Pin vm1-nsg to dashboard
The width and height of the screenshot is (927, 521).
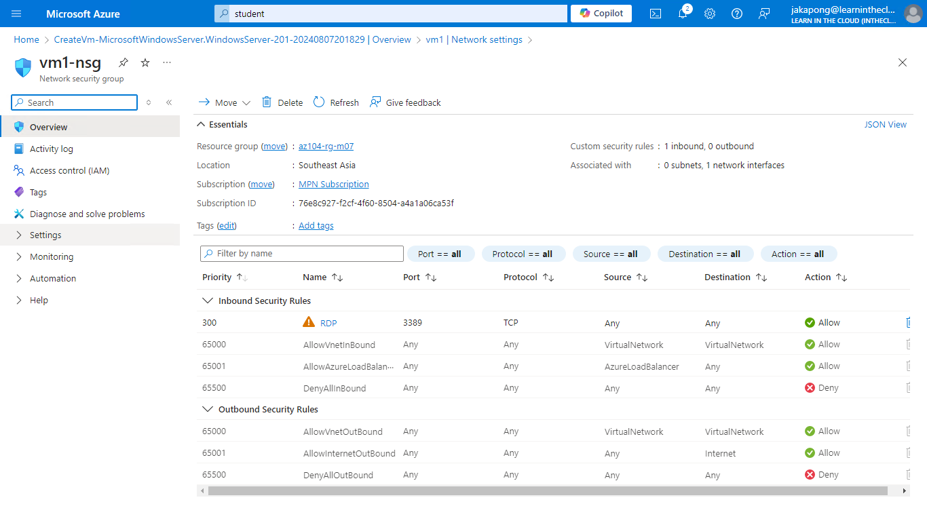coord(123,62)
